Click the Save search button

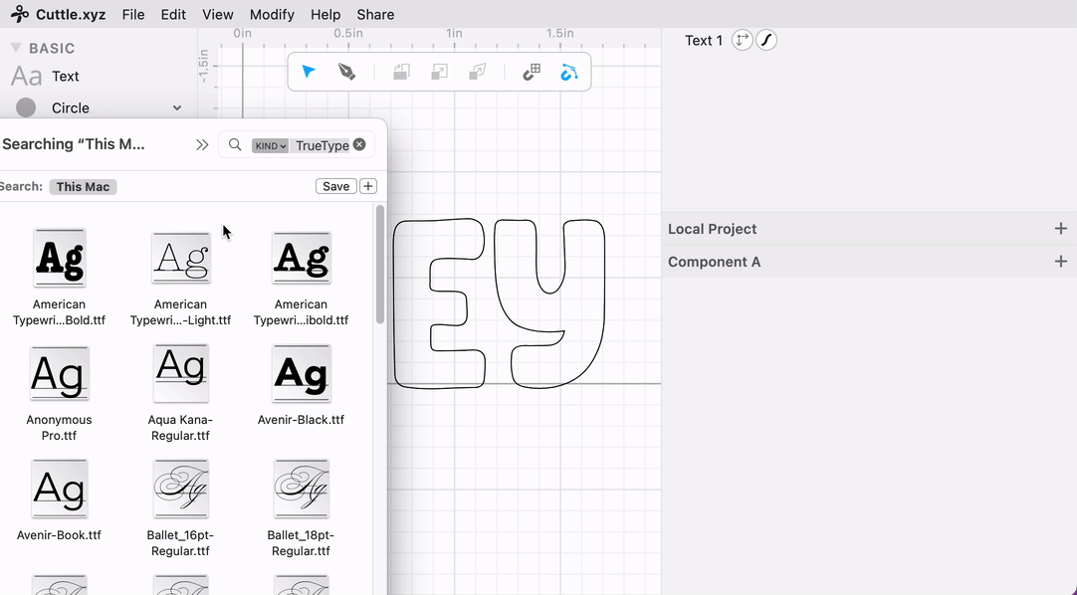coord(335,186)
